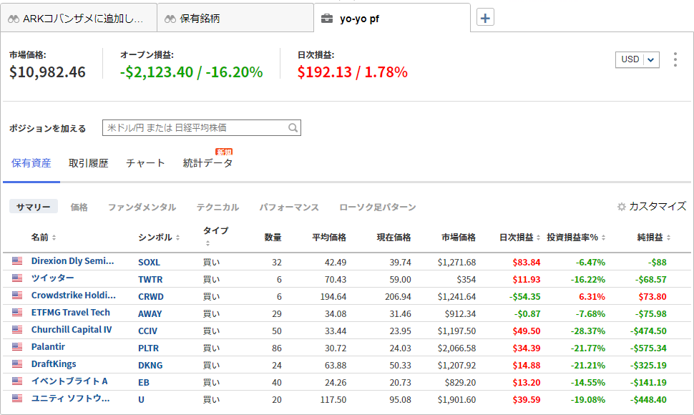Select the ファンダメンタル view
Screen dimensions: 694x415
coord(142,207)
